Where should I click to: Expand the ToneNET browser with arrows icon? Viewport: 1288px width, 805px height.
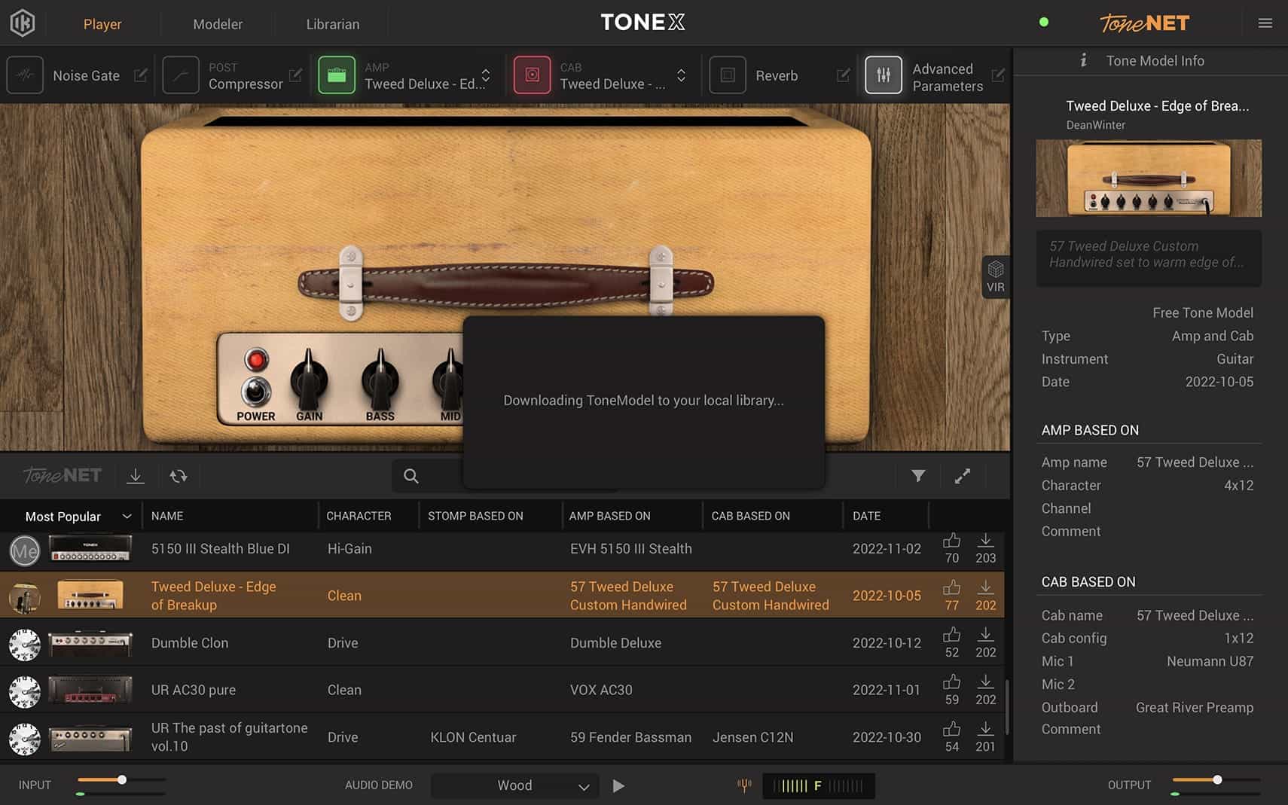[x=962, y=476]
